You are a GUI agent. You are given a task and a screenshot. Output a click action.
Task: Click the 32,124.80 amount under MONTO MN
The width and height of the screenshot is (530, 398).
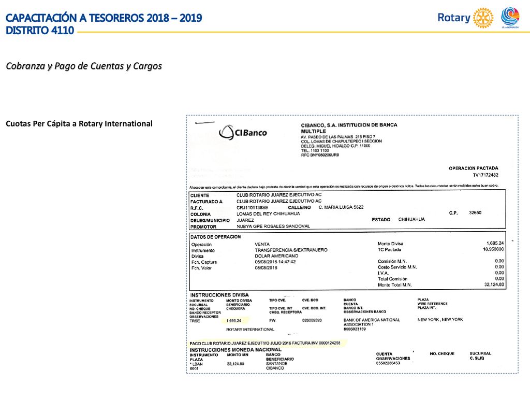click(235, 364)
